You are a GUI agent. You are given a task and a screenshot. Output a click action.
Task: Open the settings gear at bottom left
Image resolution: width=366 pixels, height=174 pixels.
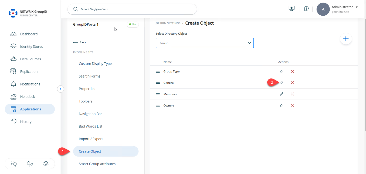click(46, 163)
